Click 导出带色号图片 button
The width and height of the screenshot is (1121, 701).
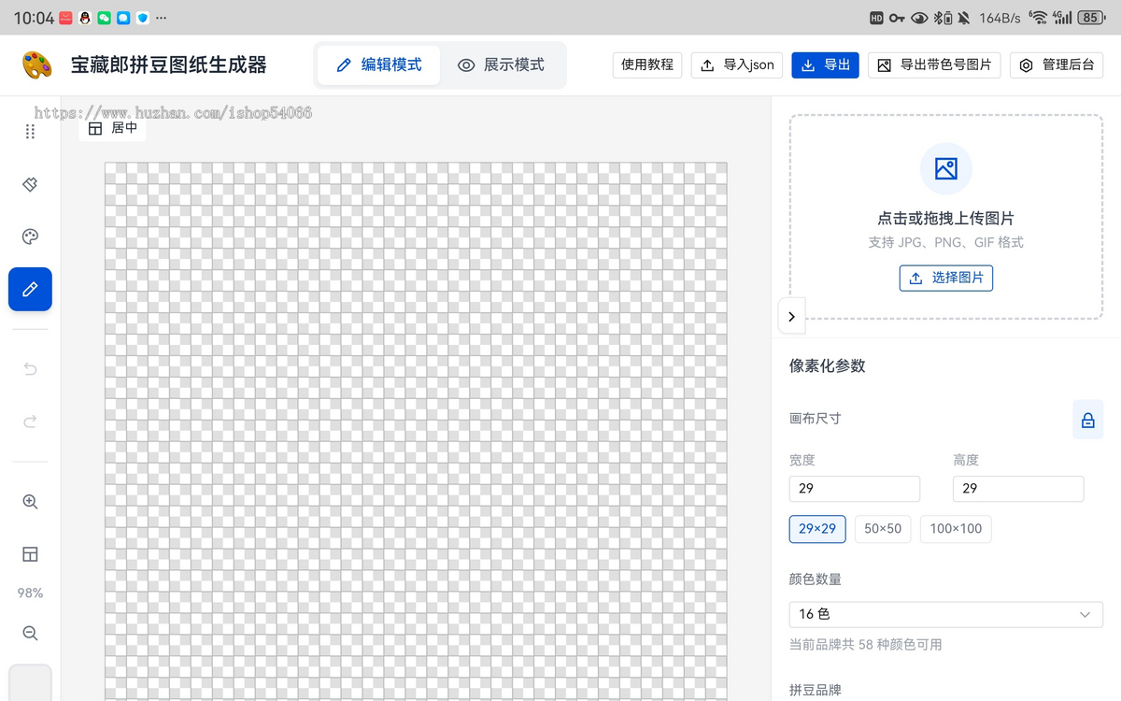(x=934, y=64)
